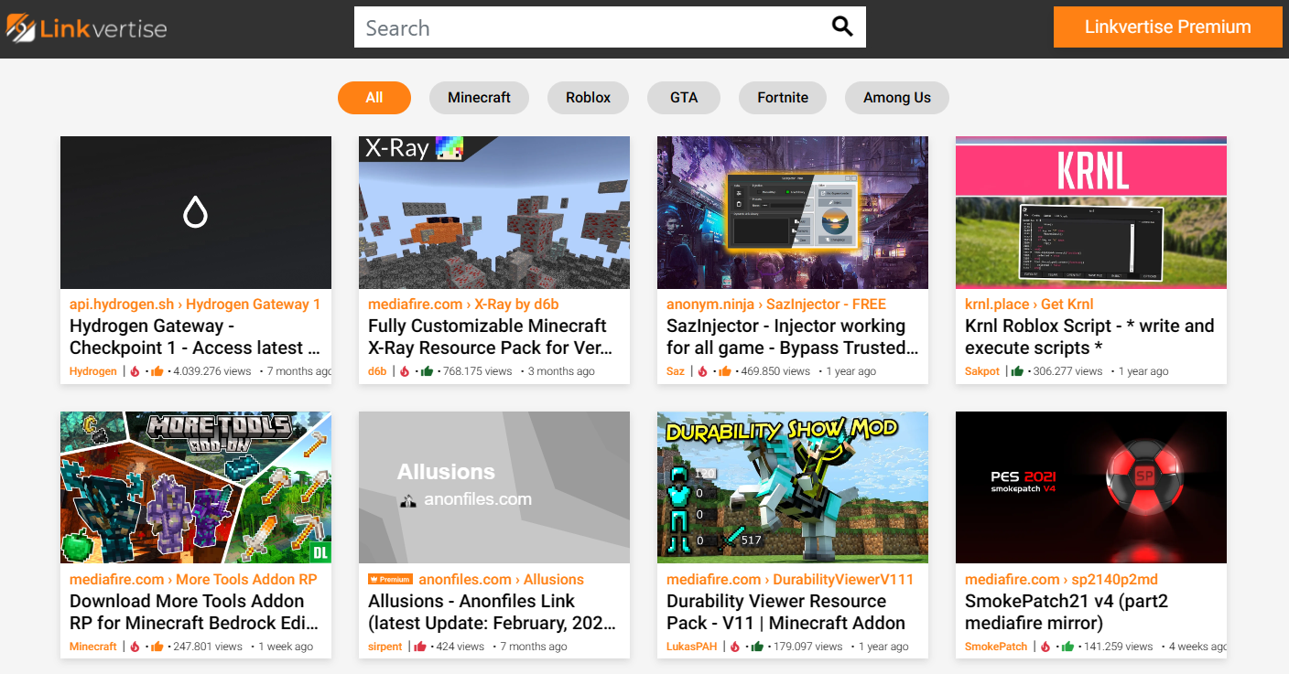Open the SazInjector thumbnail image
The image size is (1289, 674).
(x=793, y=213)
